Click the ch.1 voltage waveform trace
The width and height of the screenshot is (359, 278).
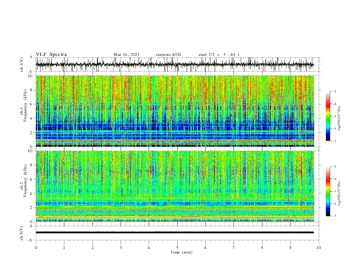(x=175, y=65)
